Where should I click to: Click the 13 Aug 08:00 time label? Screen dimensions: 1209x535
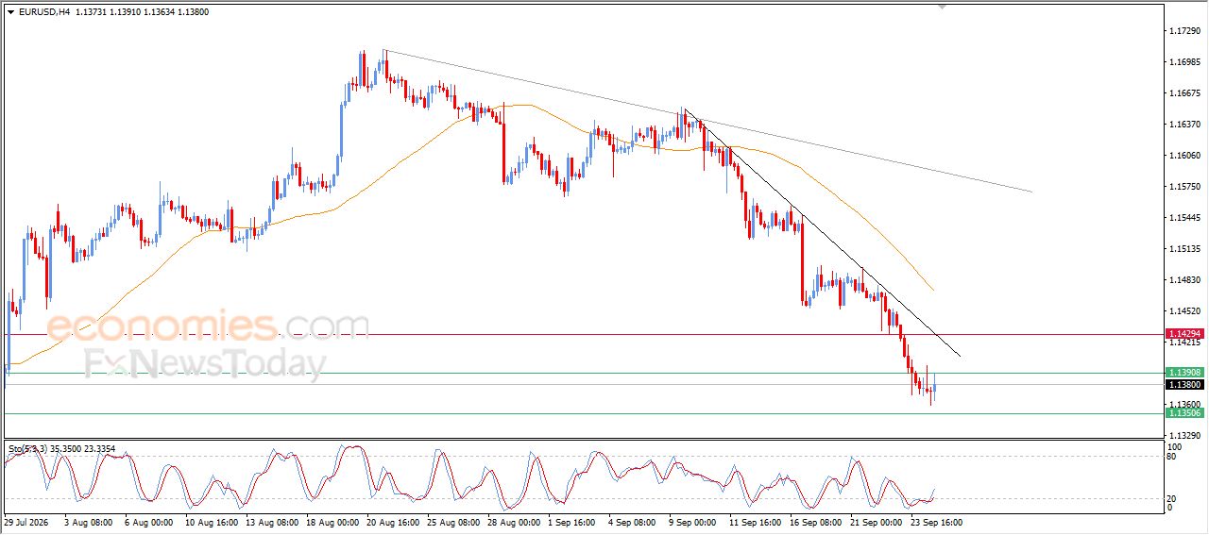click(x=272, y=522)
